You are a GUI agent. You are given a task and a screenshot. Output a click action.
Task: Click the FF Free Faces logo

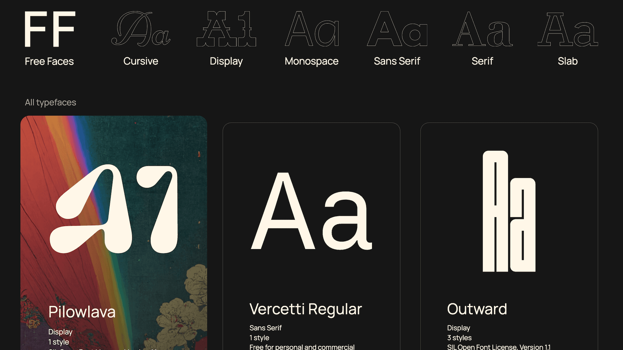49,29
